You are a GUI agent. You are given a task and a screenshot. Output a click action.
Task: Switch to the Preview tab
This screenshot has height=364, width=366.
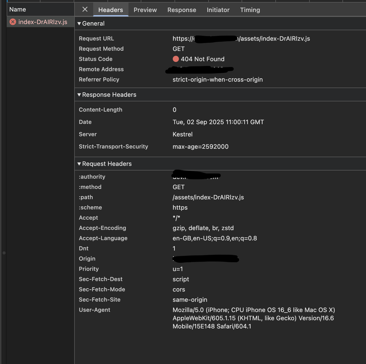pyautogui.click(x=145, y=10)
